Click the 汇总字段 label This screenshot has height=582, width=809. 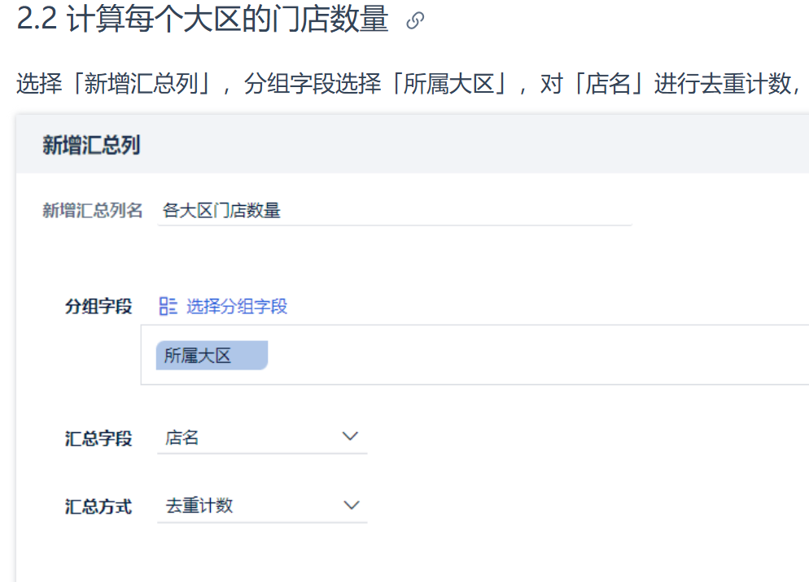click(x=98, y=439)
